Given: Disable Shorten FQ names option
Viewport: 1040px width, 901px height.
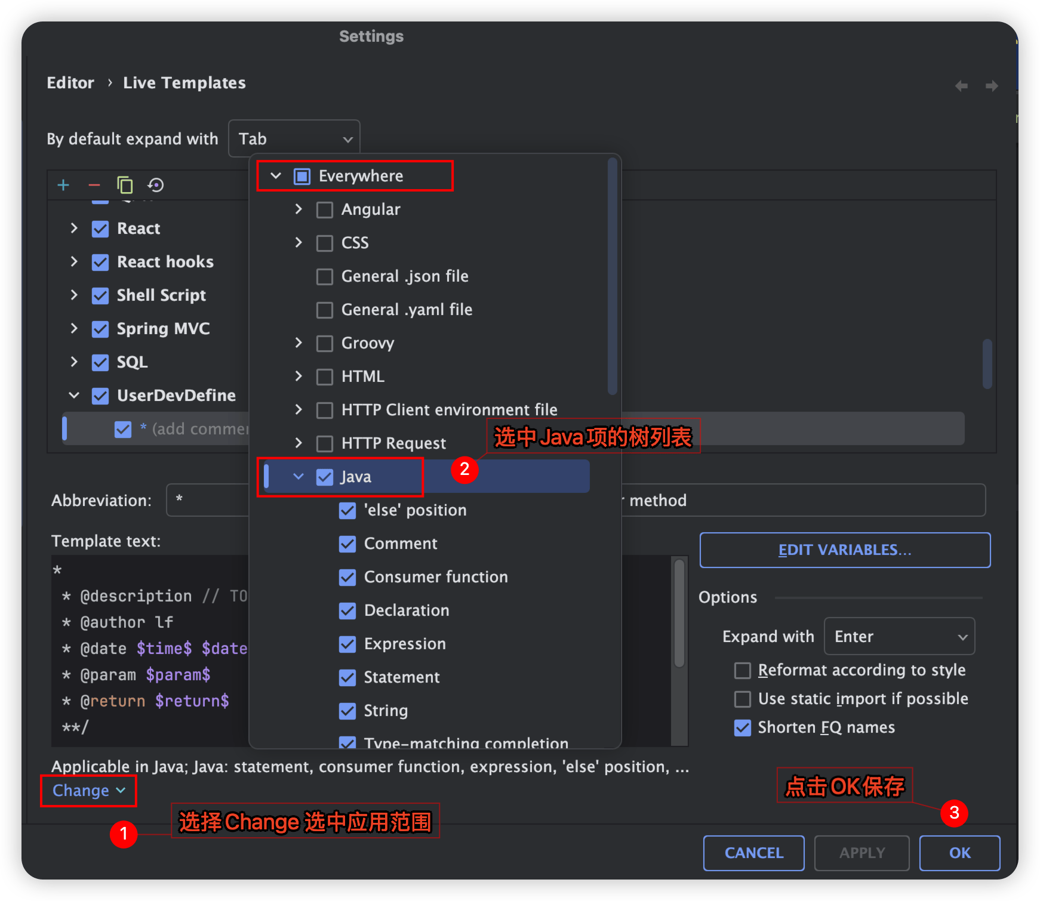Looking at the screenshot, I should [x=743, y=728].
